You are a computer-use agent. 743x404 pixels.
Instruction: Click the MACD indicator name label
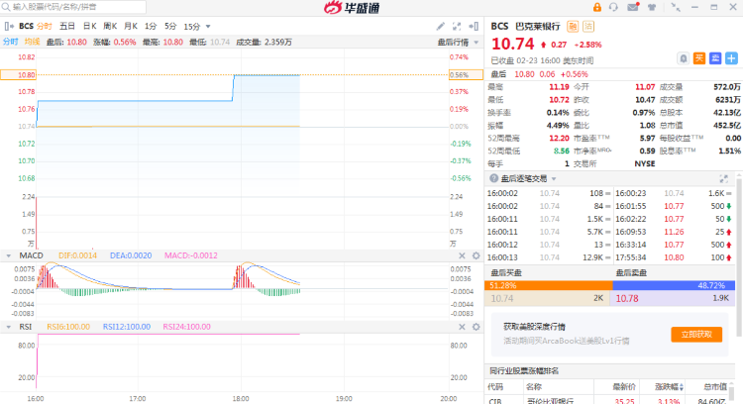32,255
